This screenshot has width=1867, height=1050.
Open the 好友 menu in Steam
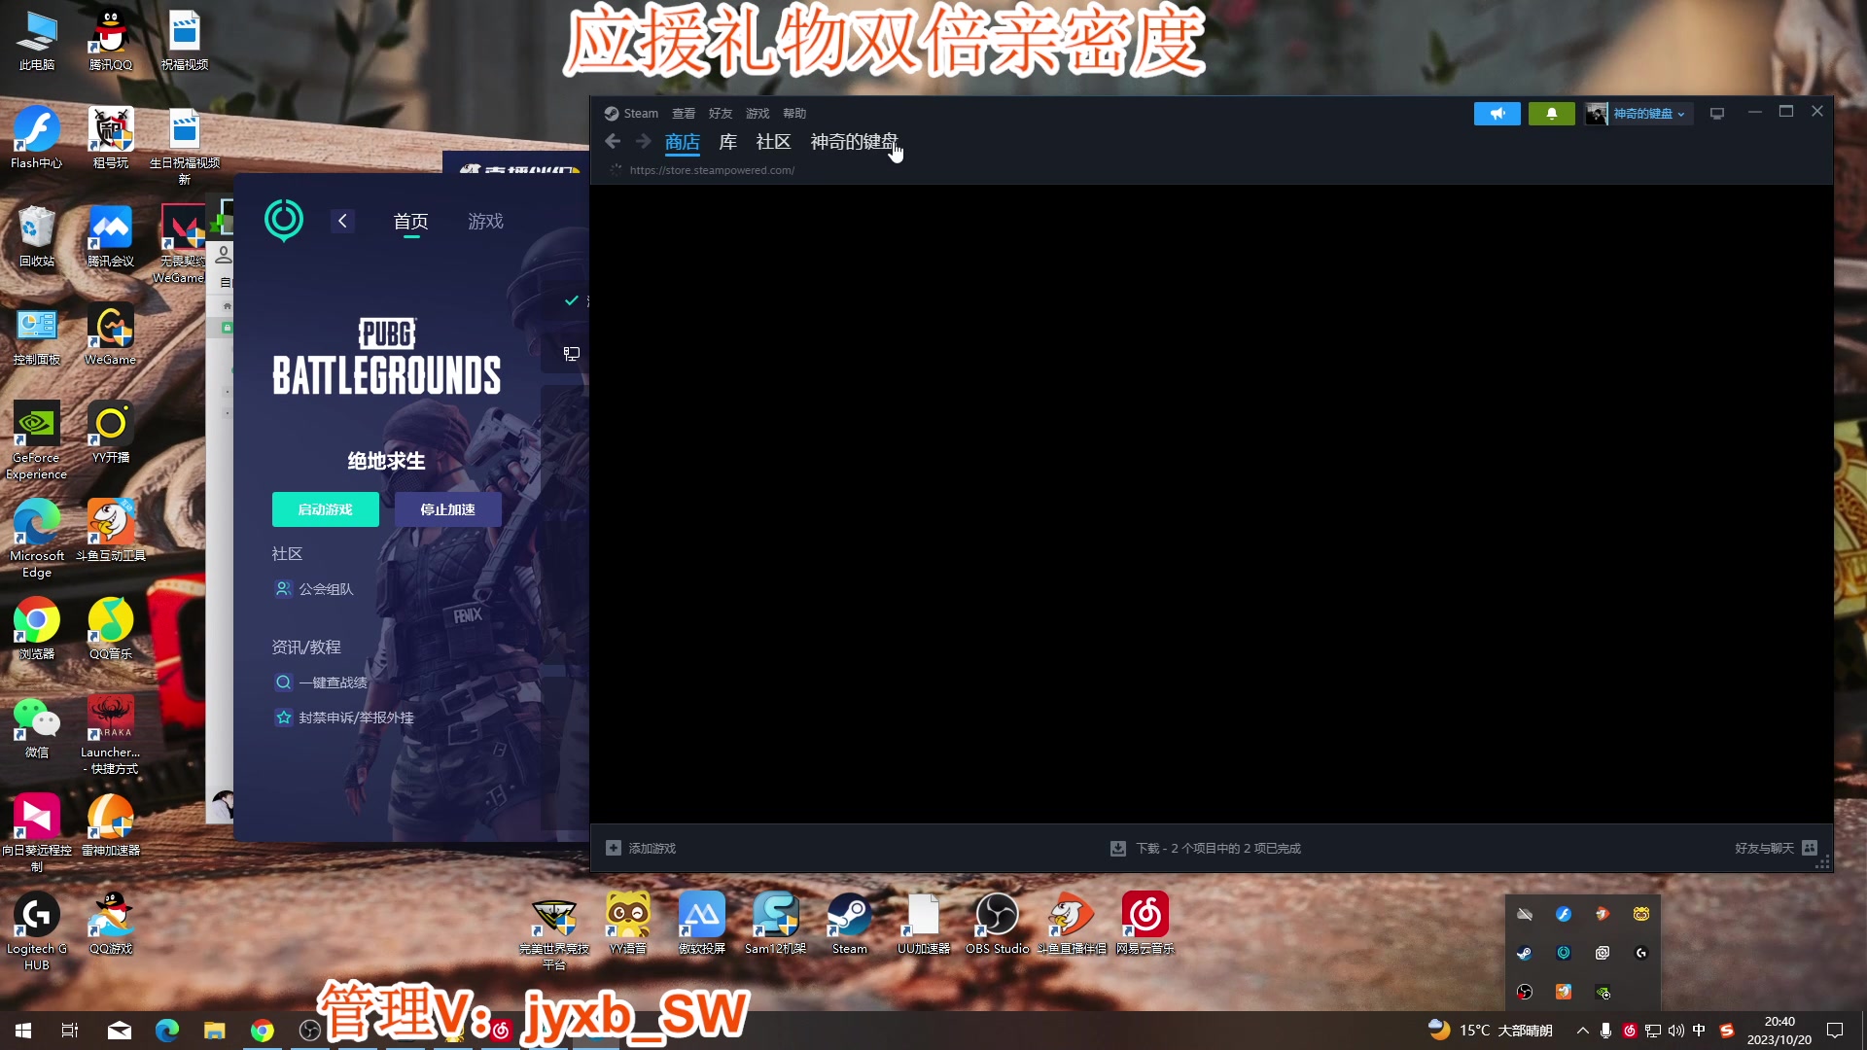coord(721,114)
